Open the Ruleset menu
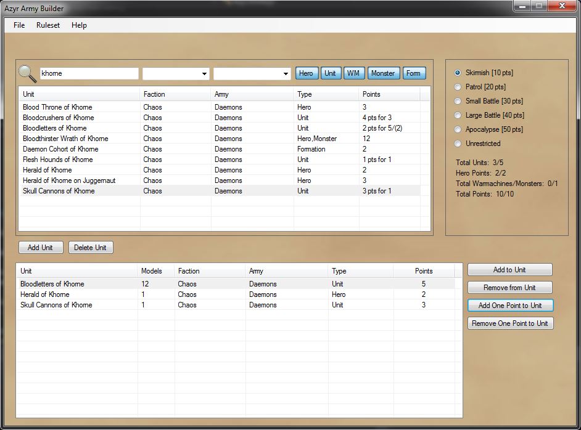Viewport: 581px width, 430px height. coord(48,25)
